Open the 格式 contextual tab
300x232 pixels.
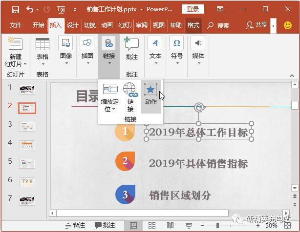[193, 25]
